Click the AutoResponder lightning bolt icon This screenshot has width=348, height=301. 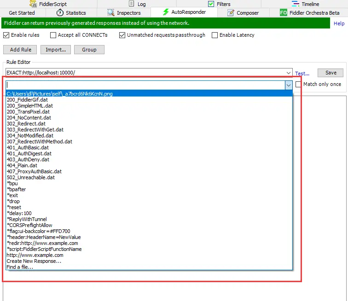(166, 12)
